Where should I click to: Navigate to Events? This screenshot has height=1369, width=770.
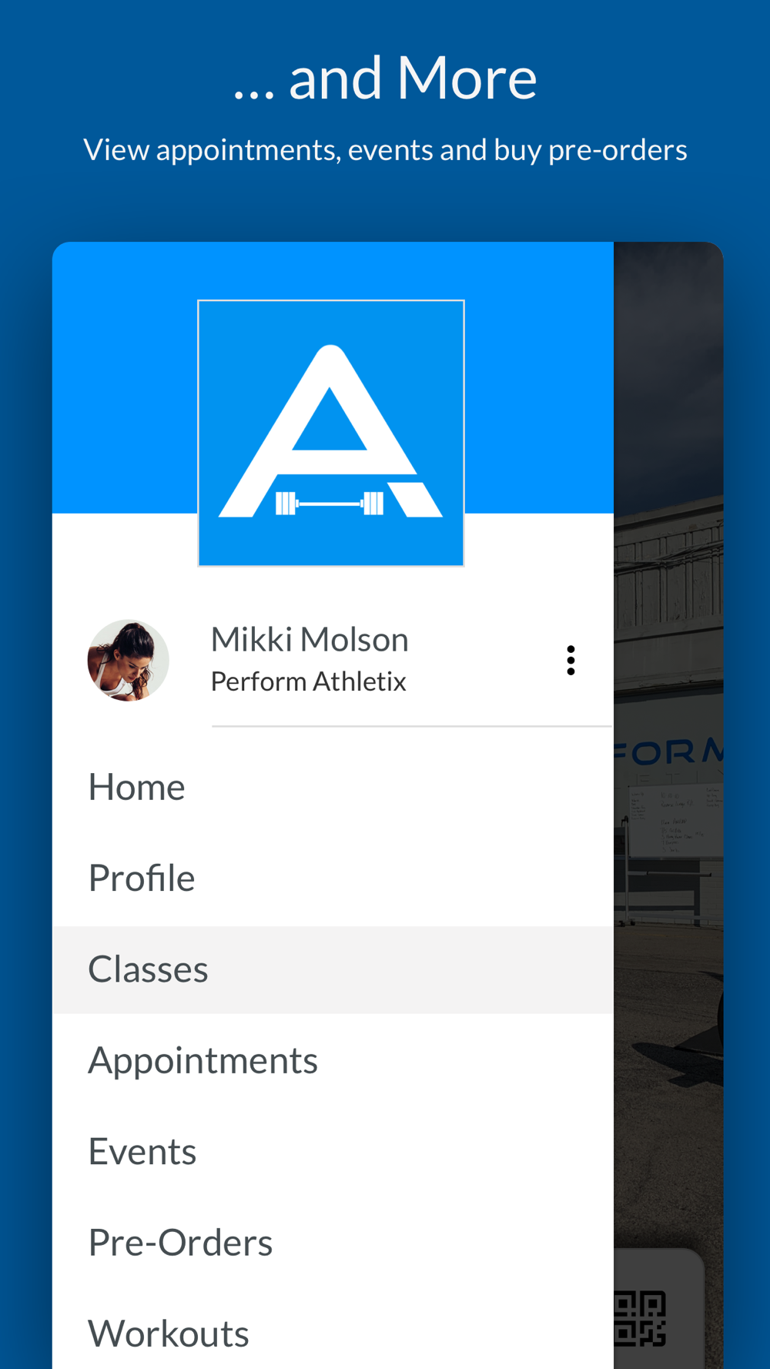333,1151
